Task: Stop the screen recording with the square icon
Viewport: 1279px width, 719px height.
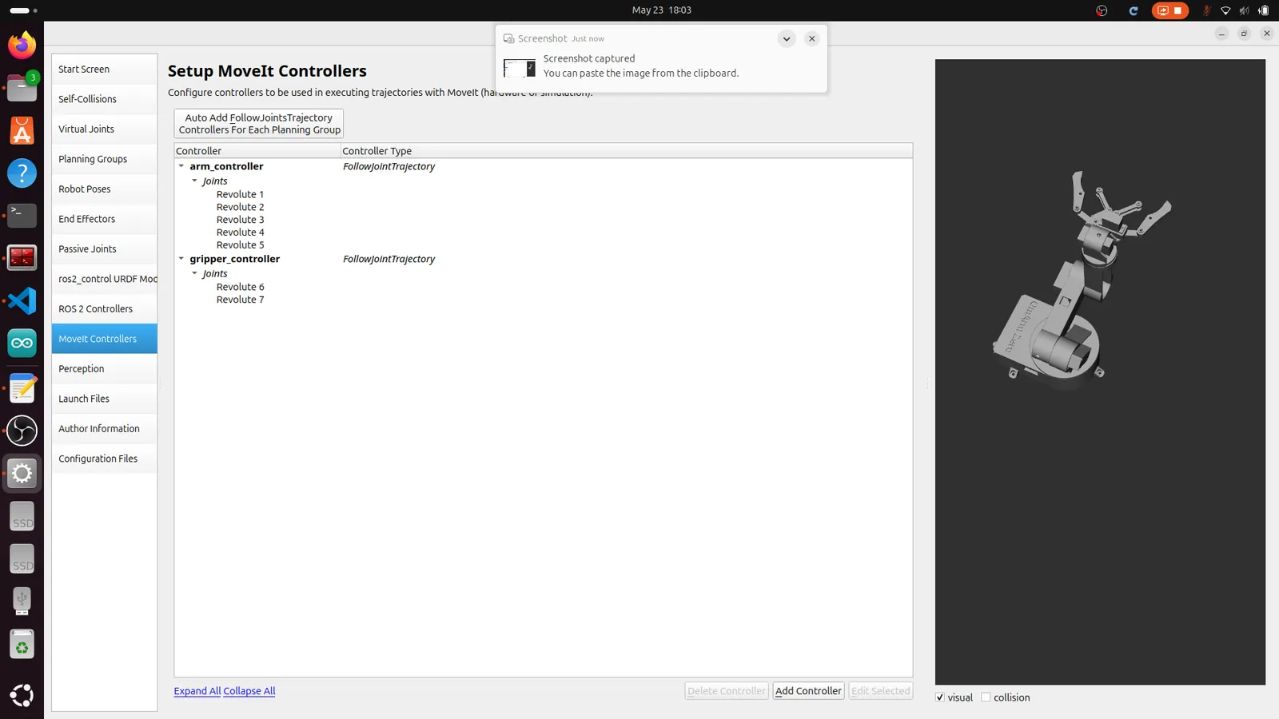Action: 1177,10
